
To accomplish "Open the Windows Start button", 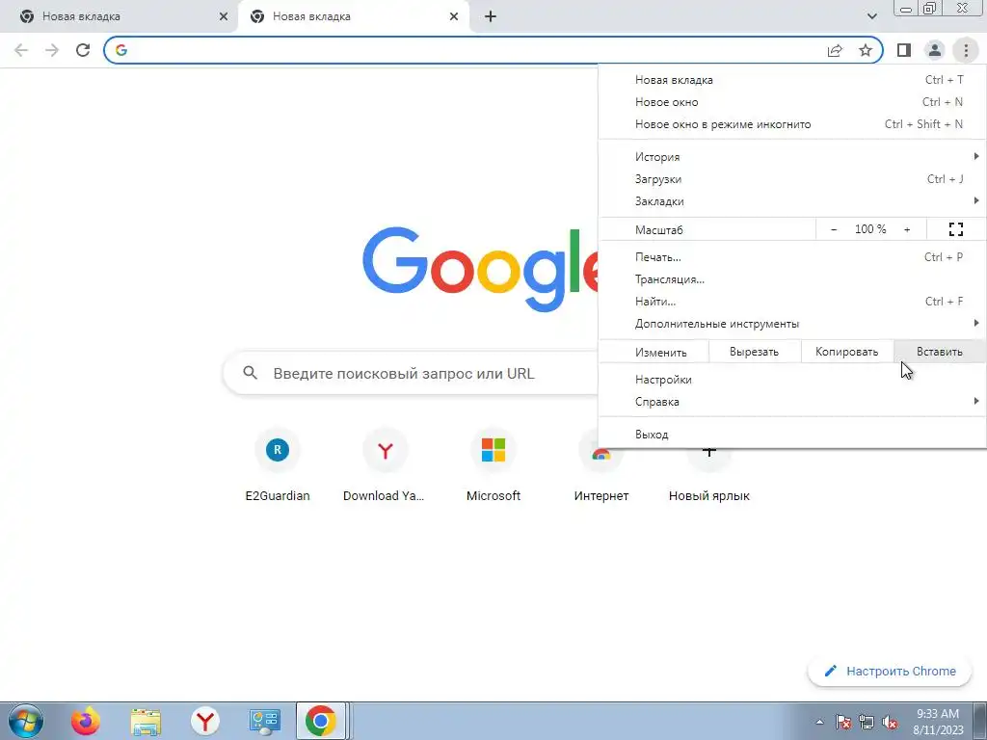I will point(26,721).
